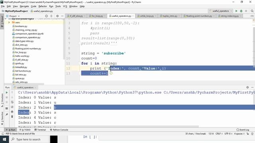Open Run panel settings gear
255x143 pixels.
[x=247, y=87]
